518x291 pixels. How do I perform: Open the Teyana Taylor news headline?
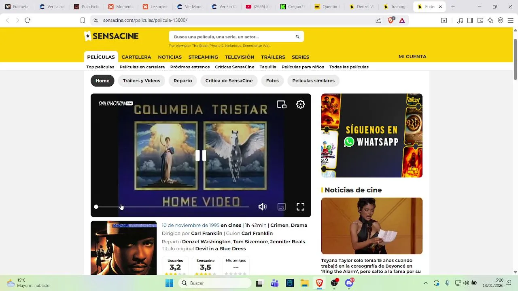tap(371, 266)
